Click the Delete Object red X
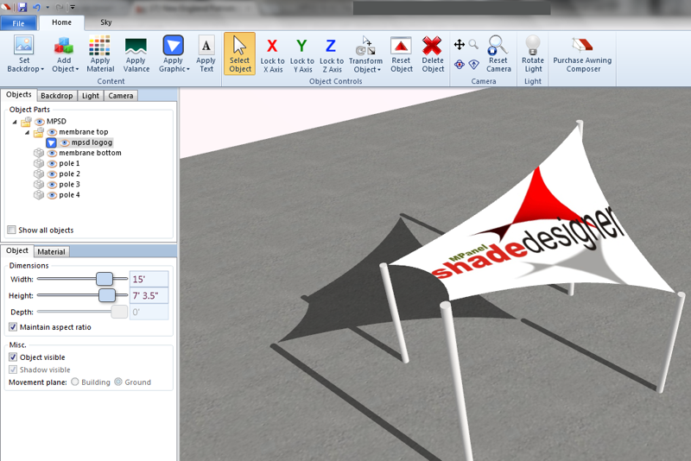The image size is (691, 461). pos(433,46)
